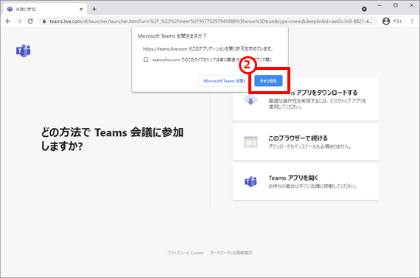Image resolution: width=420 pixels, height=278 pixels.
Task: Click the download cloud icon
Action: [x=251, y=100]
